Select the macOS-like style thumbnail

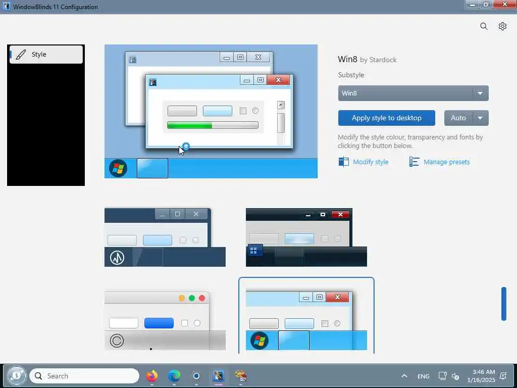click(x=165, y=320)
